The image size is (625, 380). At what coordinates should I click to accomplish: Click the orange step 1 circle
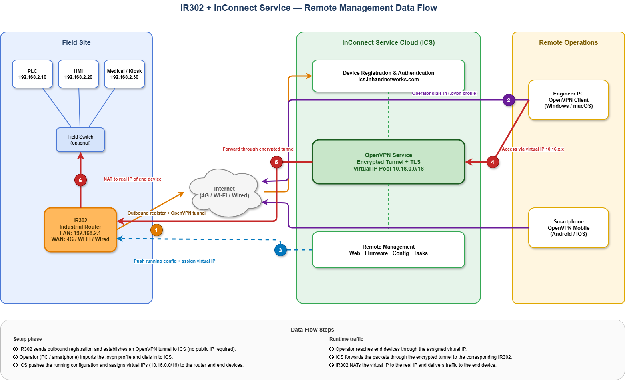156,230
